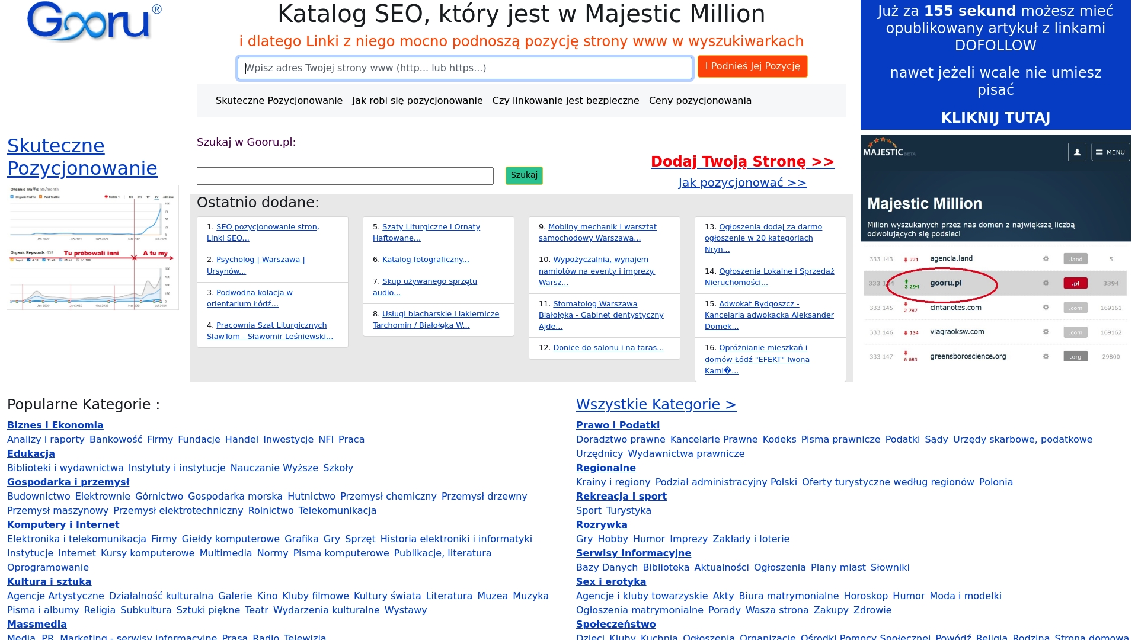Click the 'Dodaj Twoją Stronę >>' link
The image size is (1138, 640).
pos(742,162)
